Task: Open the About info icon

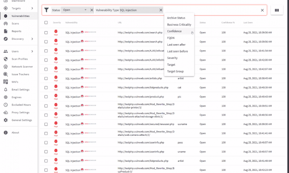Action: point(6,132)
